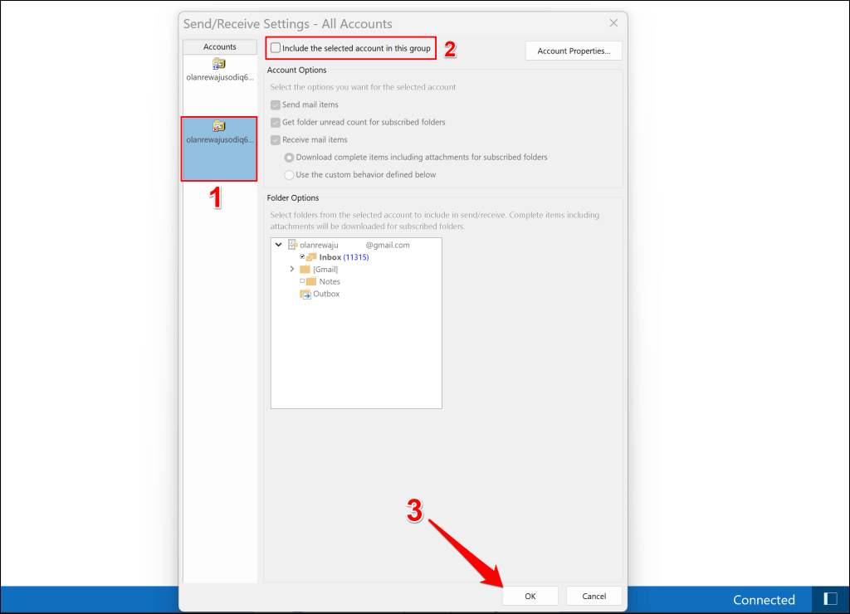Select the highlighted second account icon
Screen dimensions: 850x614
click(219, 127)
